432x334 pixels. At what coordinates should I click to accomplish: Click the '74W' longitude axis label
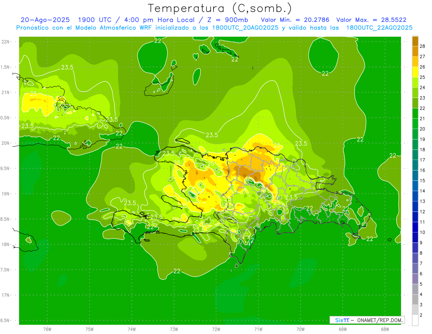click(x=132, y=329)
